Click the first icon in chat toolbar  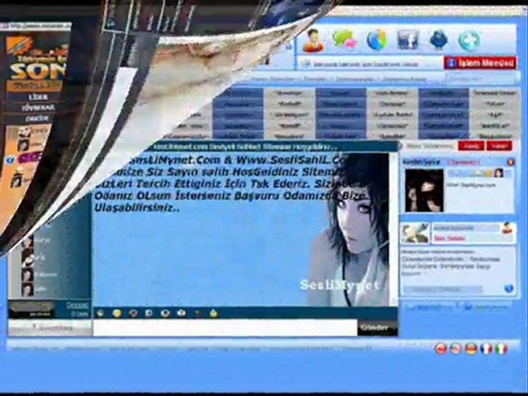click(100, 313)
